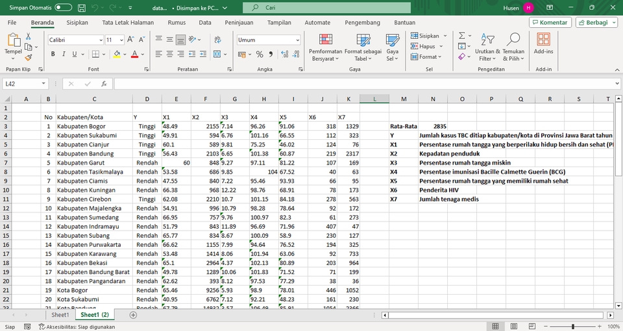Open the Gaya Sel cell styles

click(392, 47)
